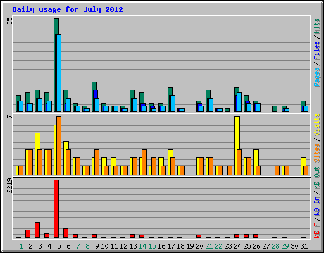324x253 pixels.
Task: Click day 15 on the x-axis
Action: pyautogui.click(x=152, y=246)
